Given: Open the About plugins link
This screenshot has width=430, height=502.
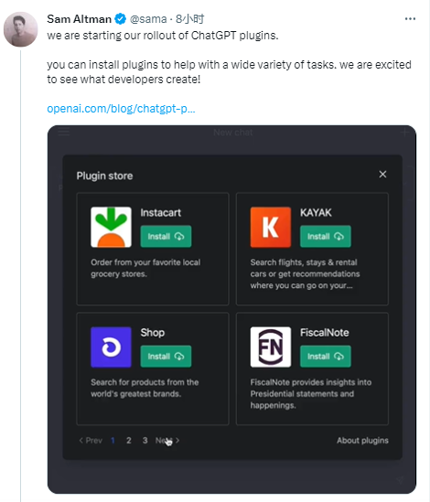Looking at the screenshot, I should tap(362, 441).
